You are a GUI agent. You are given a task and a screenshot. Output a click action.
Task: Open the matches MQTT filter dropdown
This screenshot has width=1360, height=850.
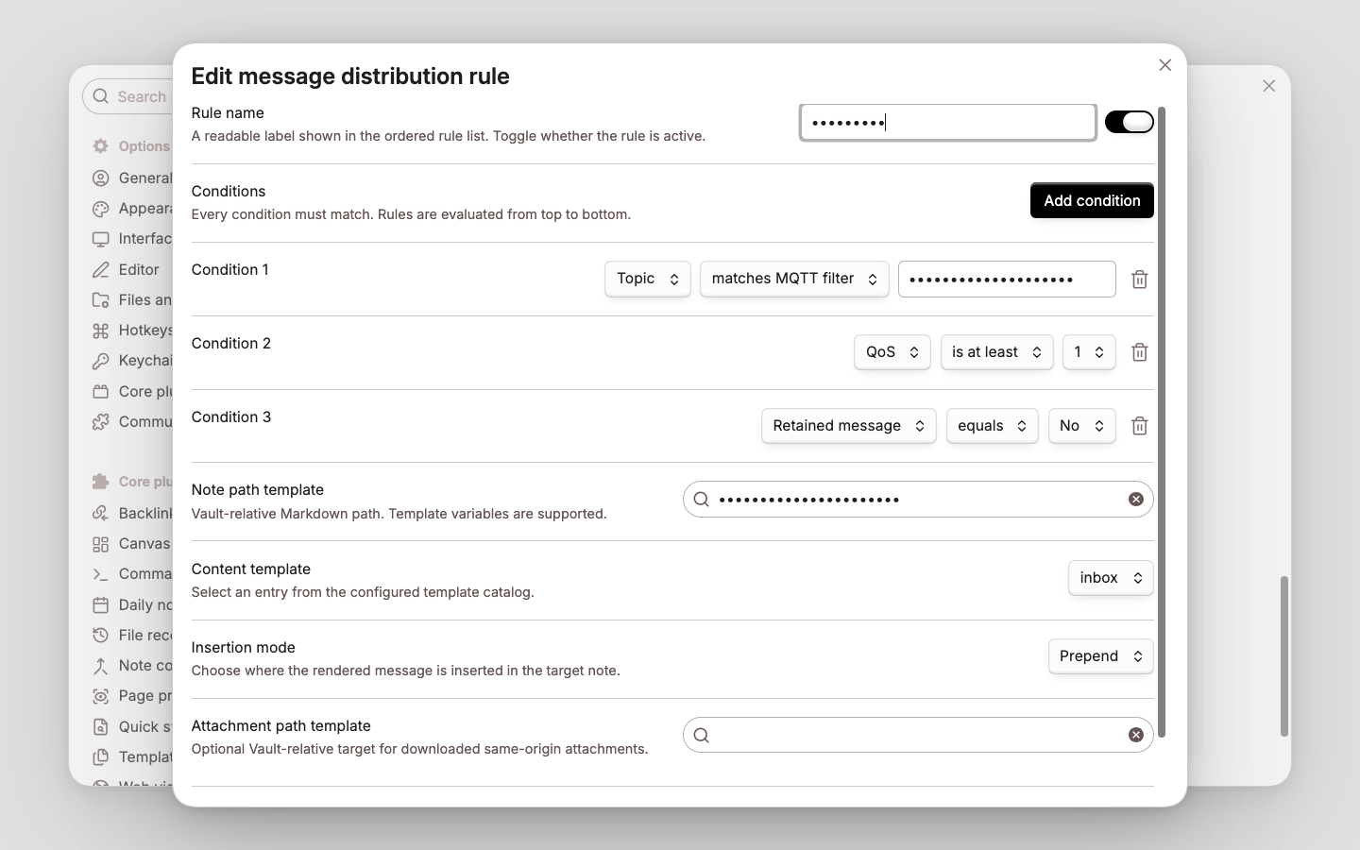tap(794, 279)
